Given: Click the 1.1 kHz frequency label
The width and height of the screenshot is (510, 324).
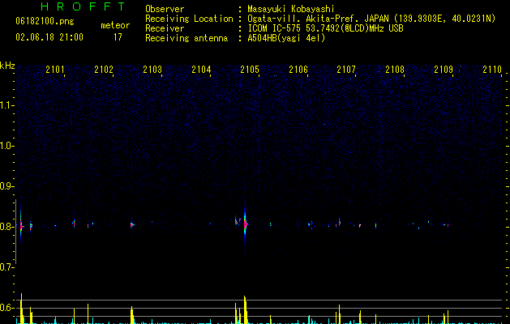Looking at the screenshot, I should (6, 105).
